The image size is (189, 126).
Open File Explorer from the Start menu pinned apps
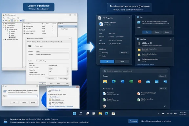pyautogui.click(x=105, y=81)
